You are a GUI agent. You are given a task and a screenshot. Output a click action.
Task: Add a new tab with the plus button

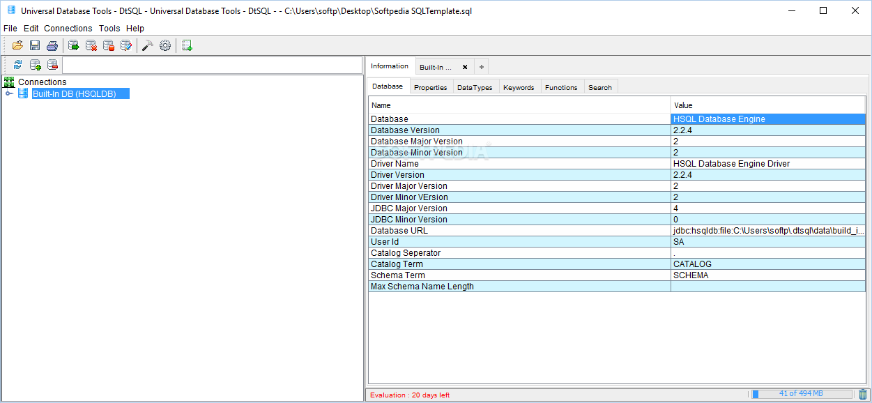(481, 68)
